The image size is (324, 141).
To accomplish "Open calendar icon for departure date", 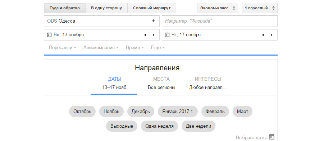I will point(49,35).
